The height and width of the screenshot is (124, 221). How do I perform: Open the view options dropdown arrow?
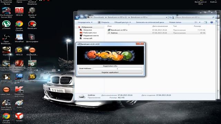(200, 22)
